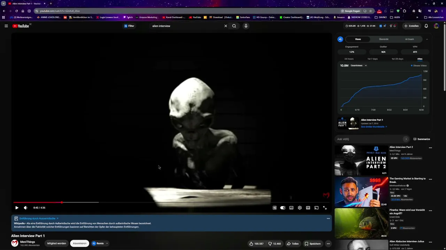
Task: Open the See similar thumbnails link
Action: pos(374,127)
